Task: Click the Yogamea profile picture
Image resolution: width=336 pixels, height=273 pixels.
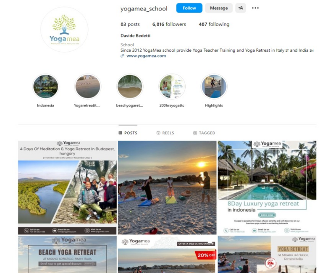Action: [x=64, y=29]
